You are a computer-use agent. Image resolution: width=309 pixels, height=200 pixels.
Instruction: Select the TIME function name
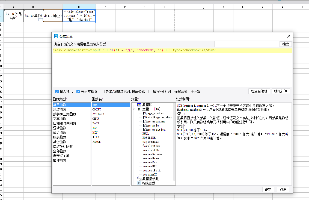tap(111, 137)
